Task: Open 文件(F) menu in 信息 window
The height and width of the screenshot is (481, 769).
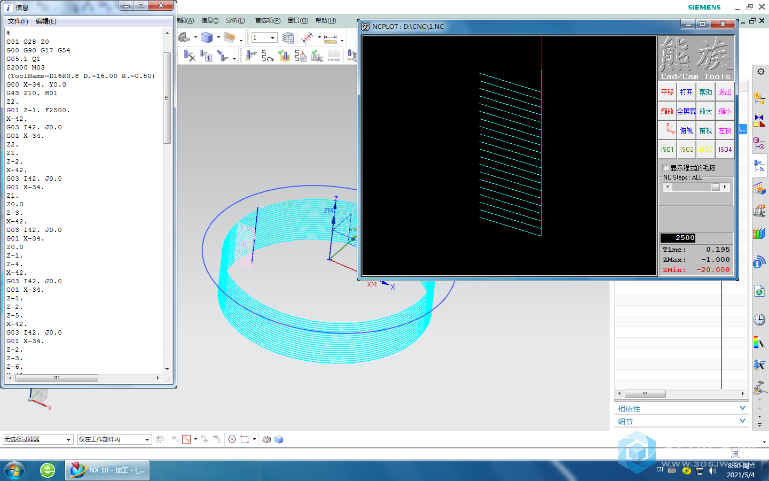Action: click(18, 21)
